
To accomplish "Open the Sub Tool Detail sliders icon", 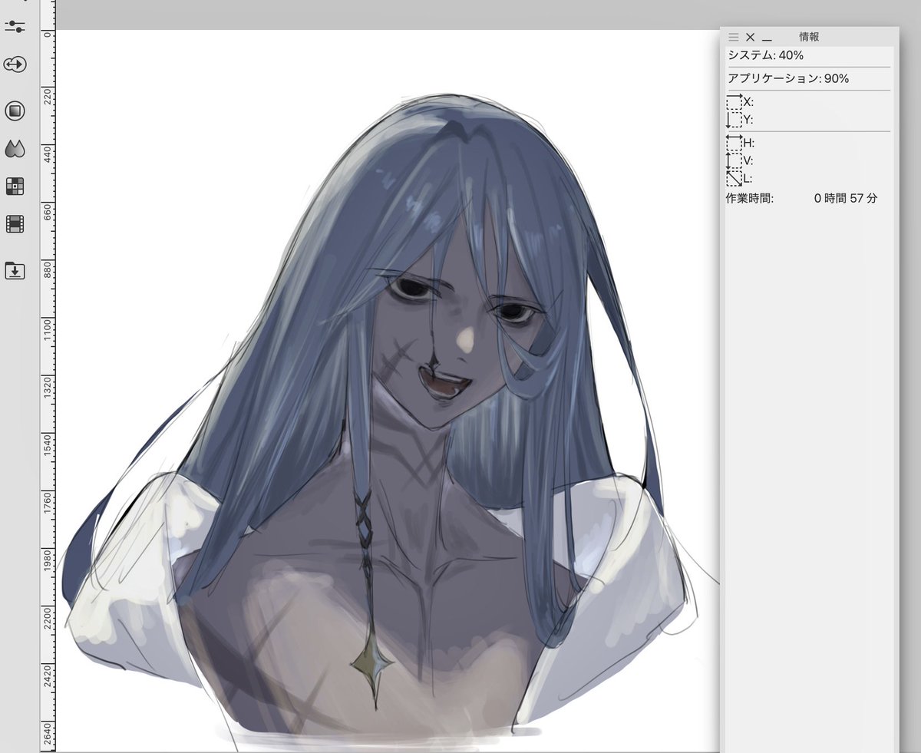I will point(15,25).
